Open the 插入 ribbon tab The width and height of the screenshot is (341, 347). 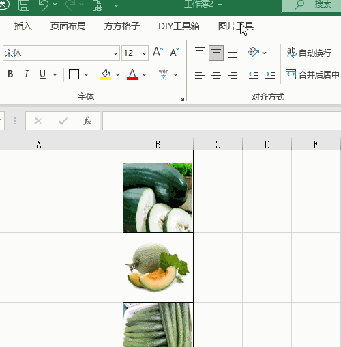23,26
